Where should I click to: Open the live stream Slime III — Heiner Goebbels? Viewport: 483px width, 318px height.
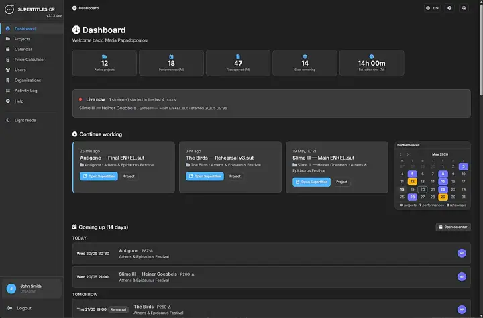107,108
